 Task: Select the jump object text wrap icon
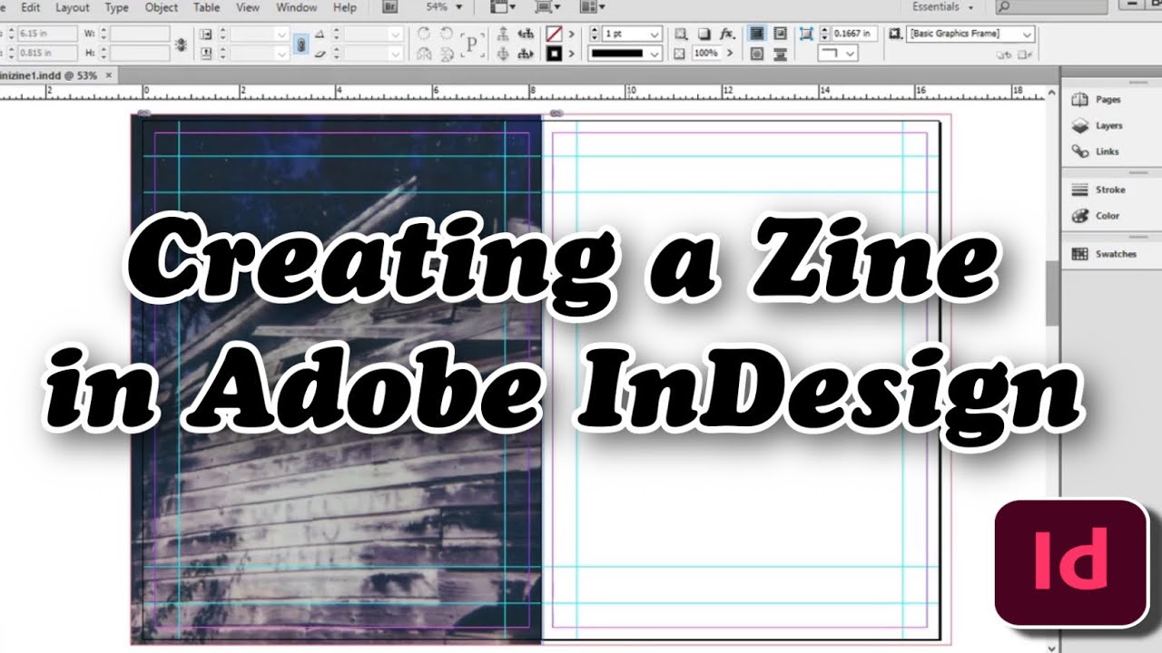780,54
